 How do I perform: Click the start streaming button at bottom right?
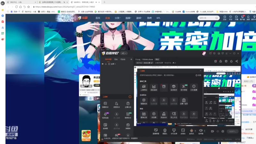[233, 131]
